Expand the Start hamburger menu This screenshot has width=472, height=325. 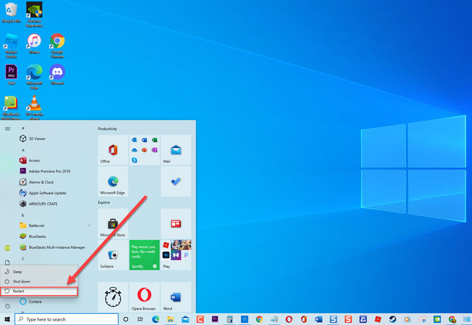[8, 128]
